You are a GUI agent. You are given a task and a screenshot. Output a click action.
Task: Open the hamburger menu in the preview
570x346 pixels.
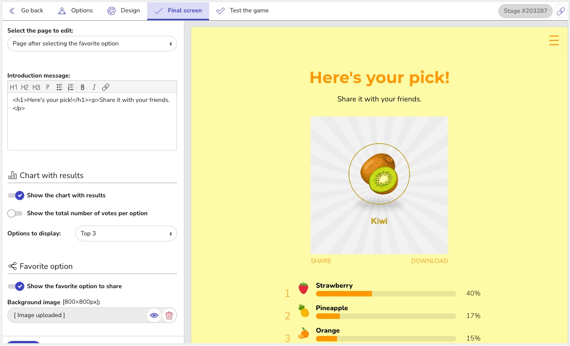pos(554,40)
